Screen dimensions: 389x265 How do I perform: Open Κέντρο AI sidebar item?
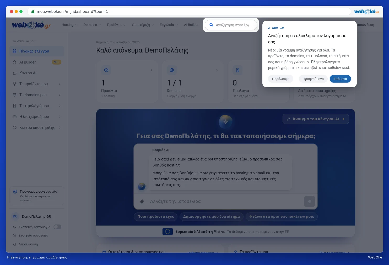pos(37,73)
